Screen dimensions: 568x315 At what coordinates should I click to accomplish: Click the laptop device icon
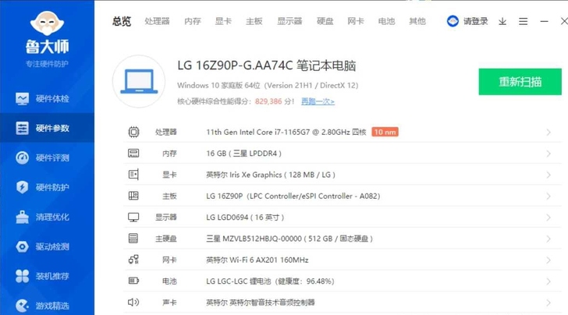pos(139,81)
